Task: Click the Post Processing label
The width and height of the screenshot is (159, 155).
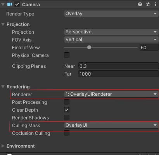Action: pos(29,102)
